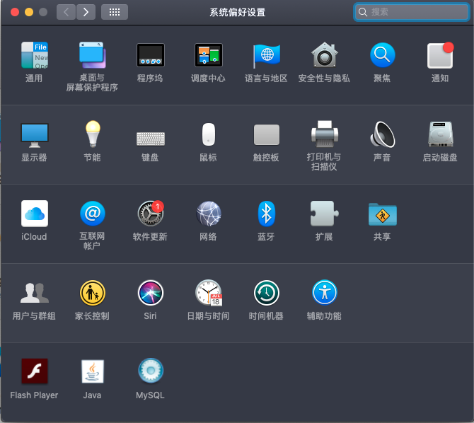Open the Java preference pane
Screen dimensions: 474x423
pyautogui.click(x=93, y=371)
